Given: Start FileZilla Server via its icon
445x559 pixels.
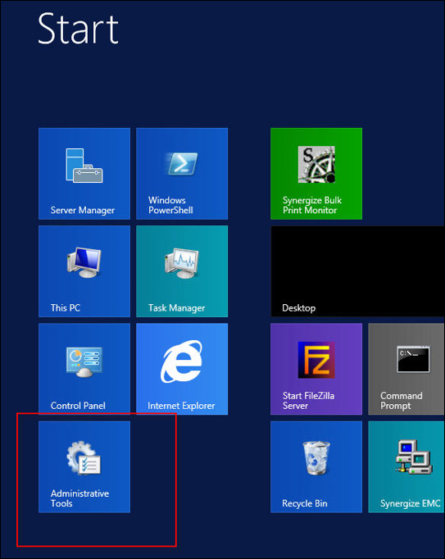Looking at the screenshot, I should (x=316, y=360).
